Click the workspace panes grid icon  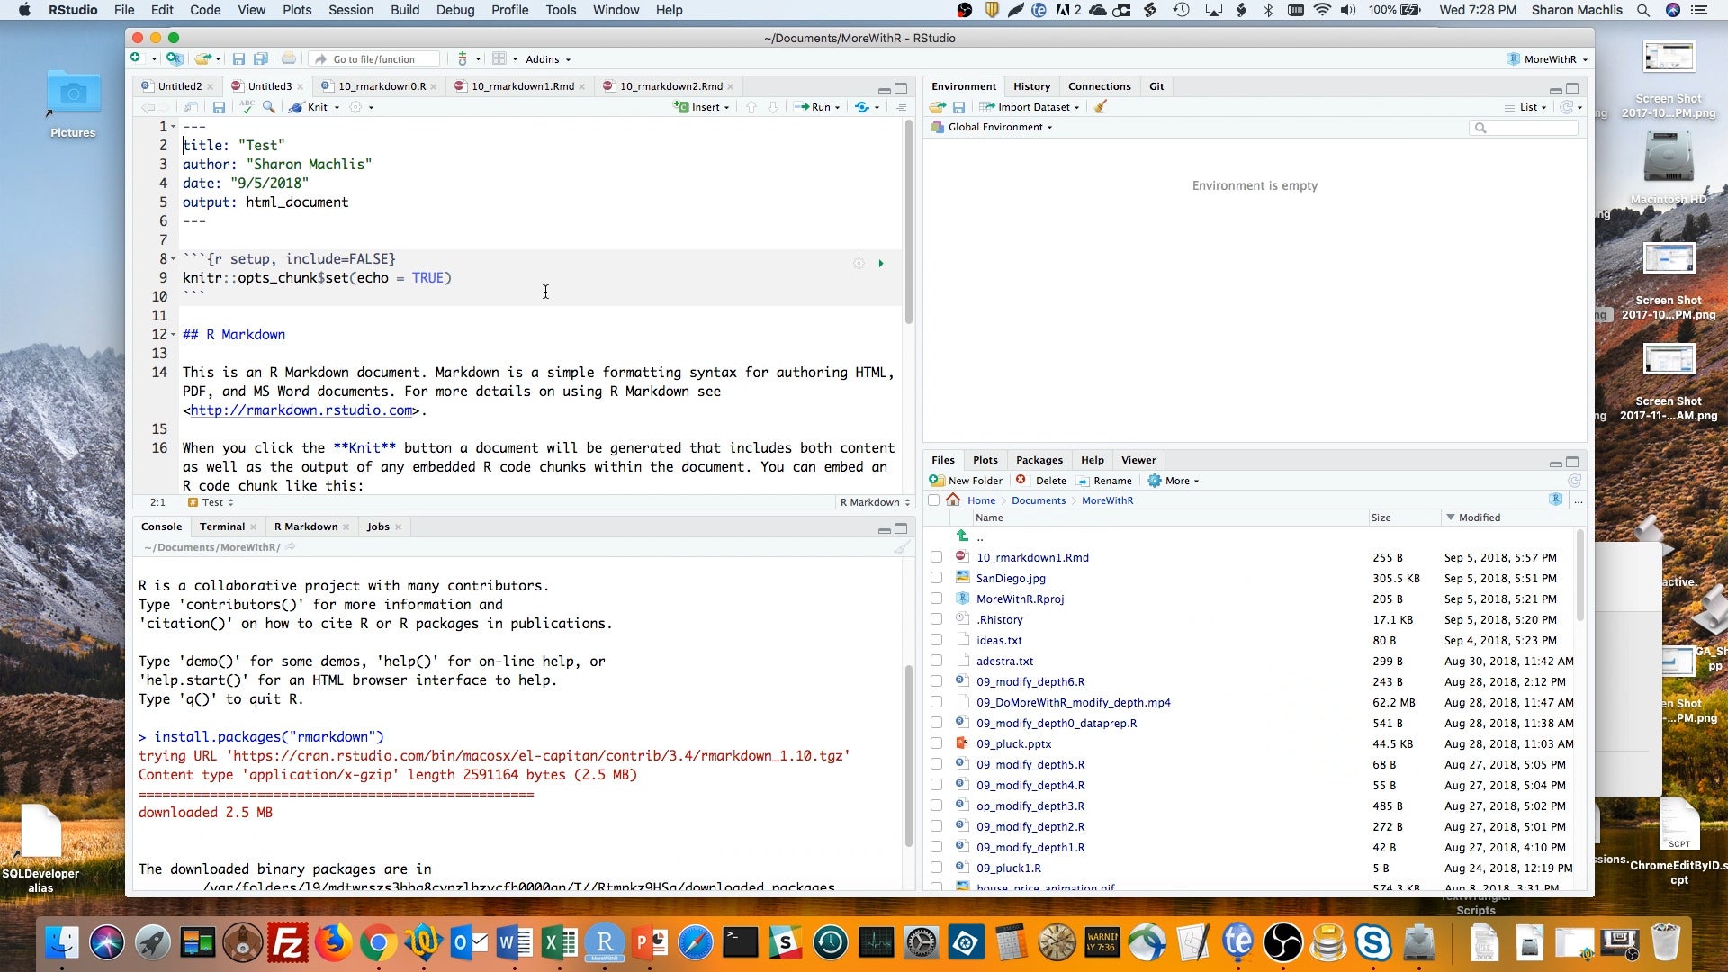499,58
